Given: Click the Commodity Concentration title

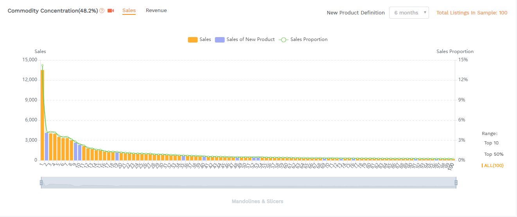Looking at the screenshot, I should tap(52, 11).
